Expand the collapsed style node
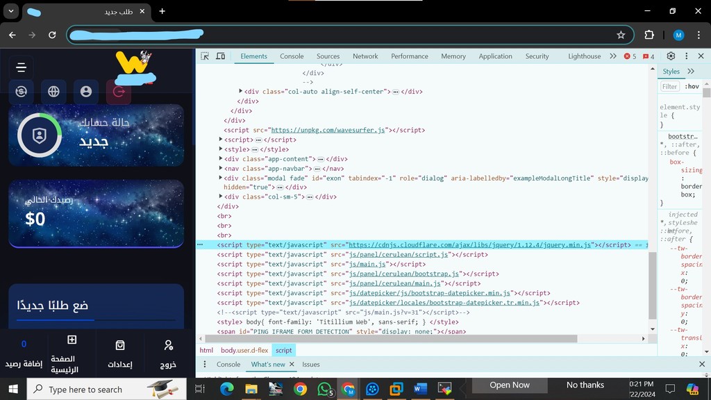 click(x=221, y=149)
